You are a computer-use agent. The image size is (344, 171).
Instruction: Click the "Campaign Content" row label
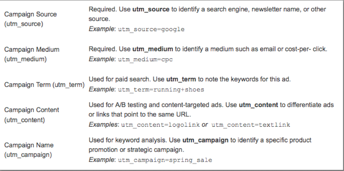point(32,110)
